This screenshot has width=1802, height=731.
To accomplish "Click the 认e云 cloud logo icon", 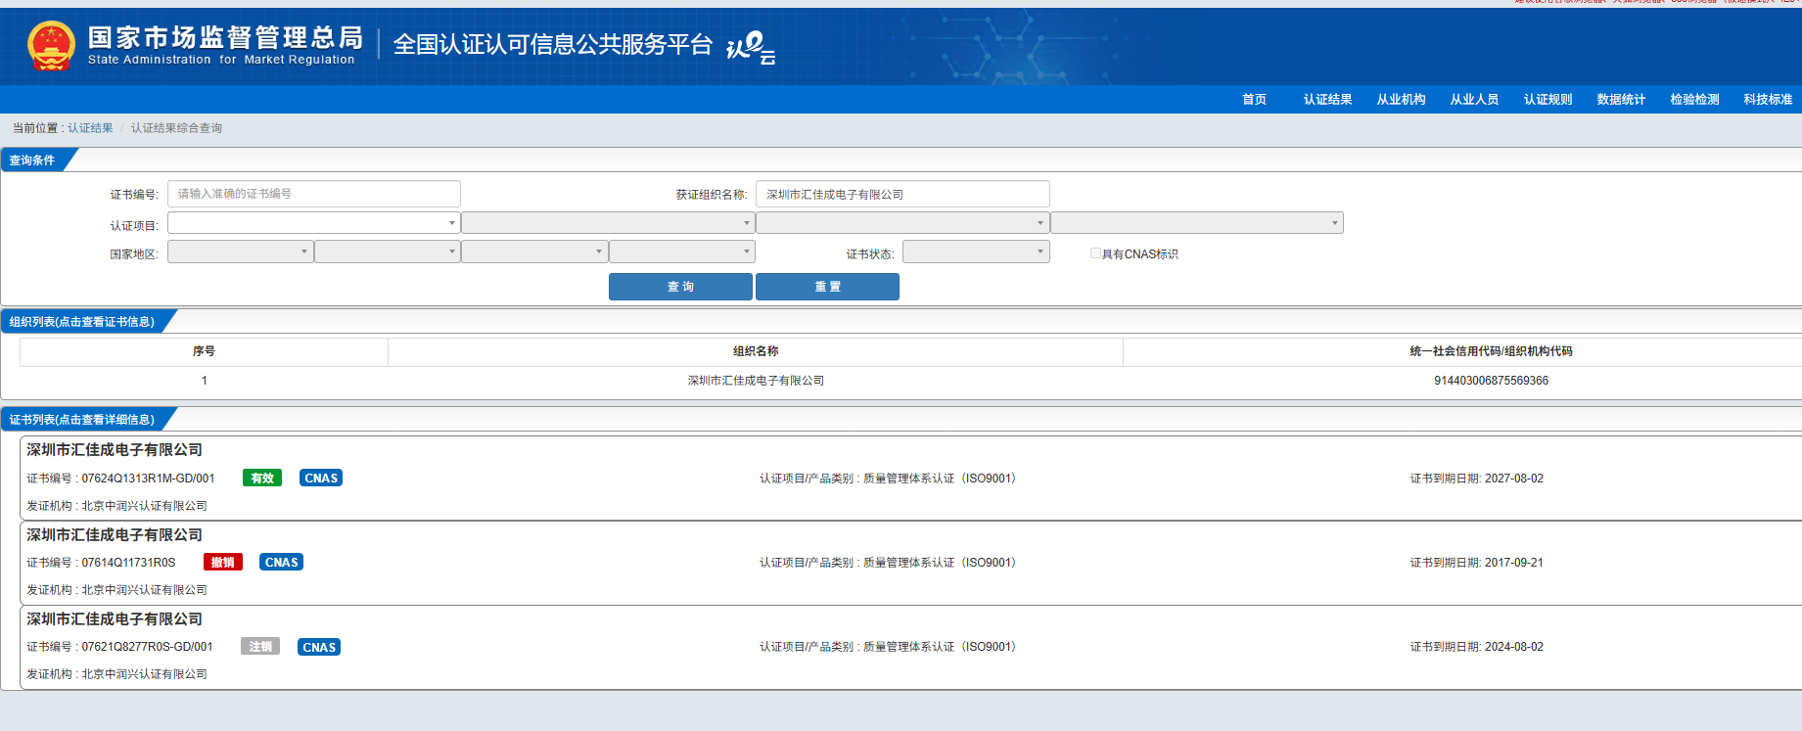I will 751,46.
